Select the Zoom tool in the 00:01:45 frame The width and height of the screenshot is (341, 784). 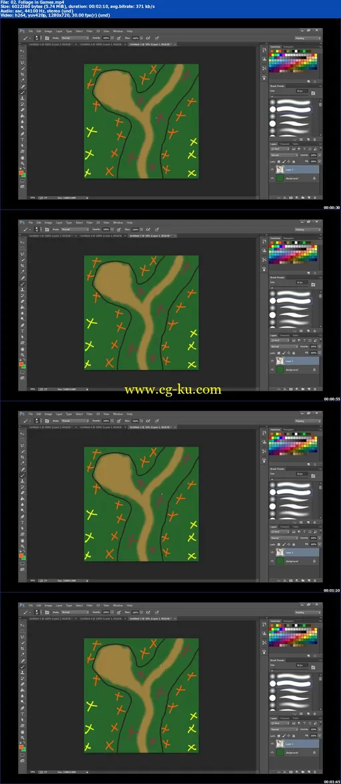click(x=23, y=738)
